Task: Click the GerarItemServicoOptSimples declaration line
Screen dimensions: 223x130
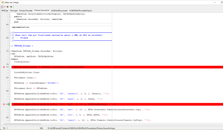Action: click(x=51, y=14)
